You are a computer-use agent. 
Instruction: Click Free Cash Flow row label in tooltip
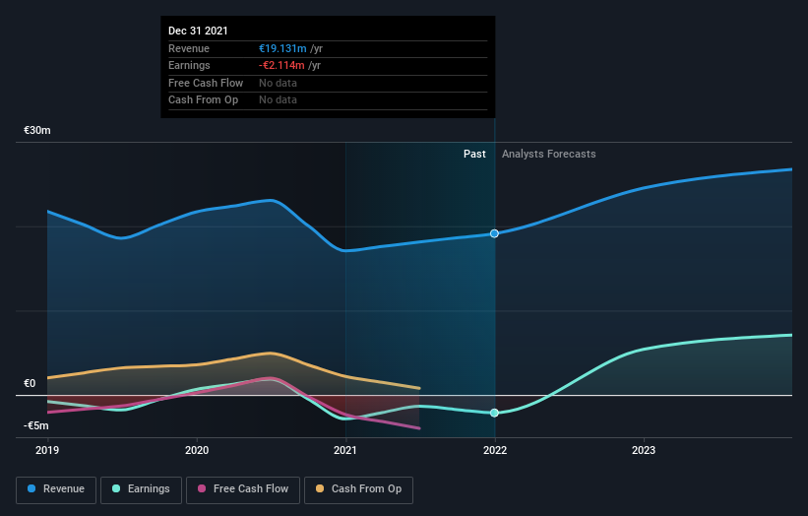pyautogui.click(x=206, y=83)
